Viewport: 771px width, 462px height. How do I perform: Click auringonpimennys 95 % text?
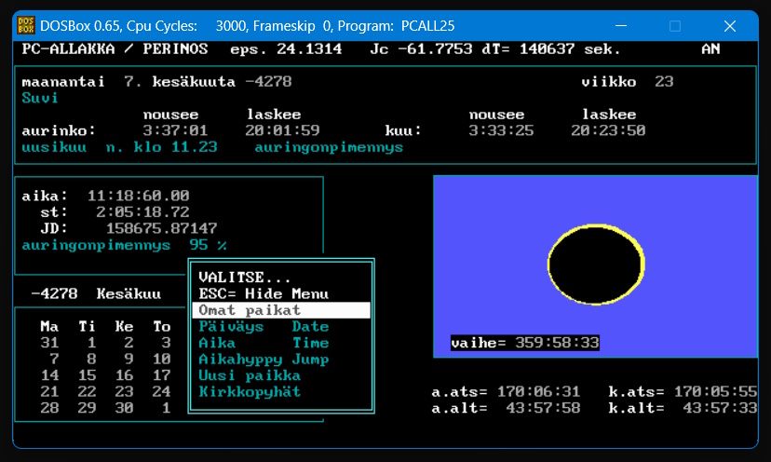click(x=125, y=245)
